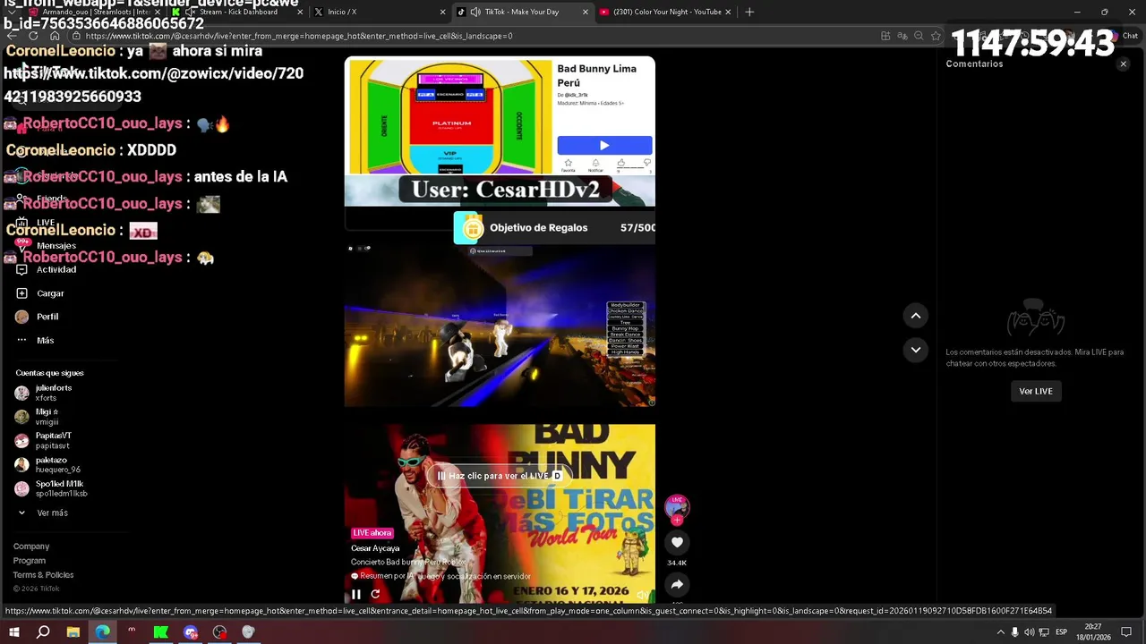The height and width of the screenshot is (644, 1146).
Task: Add page to favorites star icon
Action: coord(936,36)
